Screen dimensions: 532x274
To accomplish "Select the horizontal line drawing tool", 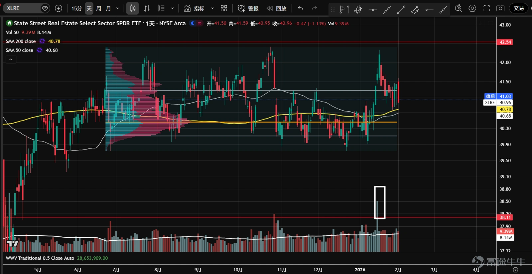I will click(373, 9).
